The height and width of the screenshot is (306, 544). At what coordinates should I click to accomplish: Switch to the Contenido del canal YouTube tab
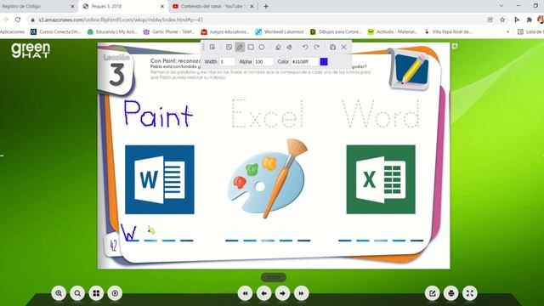click(213, 6)
